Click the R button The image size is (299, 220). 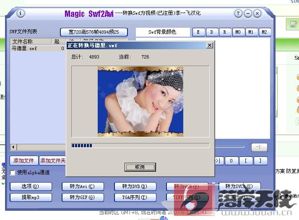click(x=225, y=32)
